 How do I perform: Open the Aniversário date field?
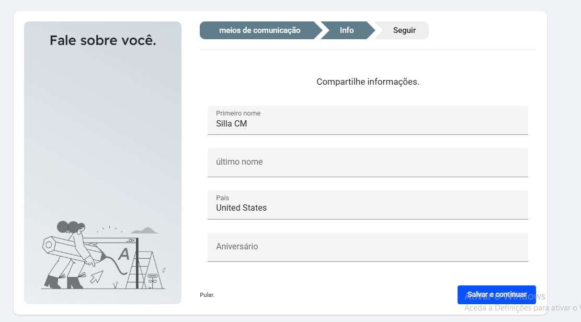pyautogui.click(x=367, y=247)
